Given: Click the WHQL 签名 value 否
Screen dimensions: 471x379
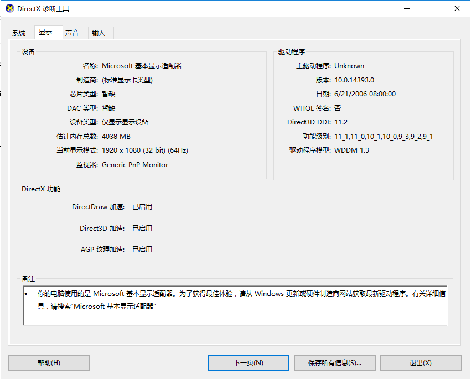Looking at the screenshot, I should (x=338, y=108).
